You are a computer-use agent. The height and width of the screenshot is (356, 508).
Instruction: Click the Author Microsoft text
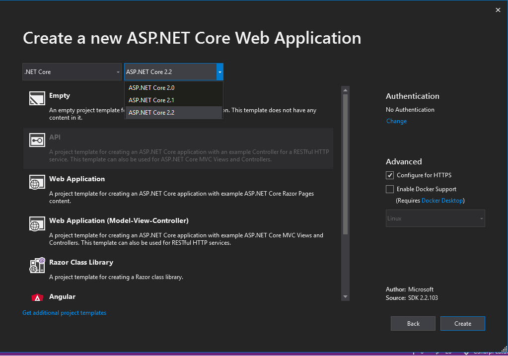[410, 289]
